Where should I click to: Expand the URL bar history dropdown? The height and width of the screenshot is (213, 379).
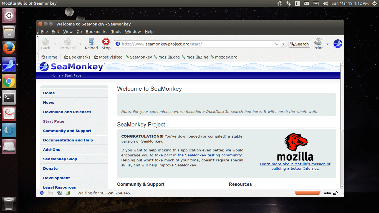[x=283, y=44]
